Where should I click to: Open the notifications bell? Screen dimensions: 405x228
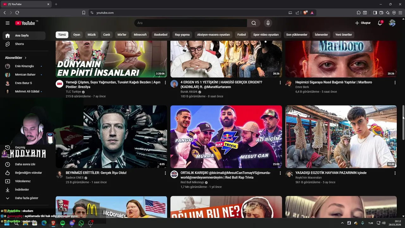pyautogui.click(x=380, y=23)
